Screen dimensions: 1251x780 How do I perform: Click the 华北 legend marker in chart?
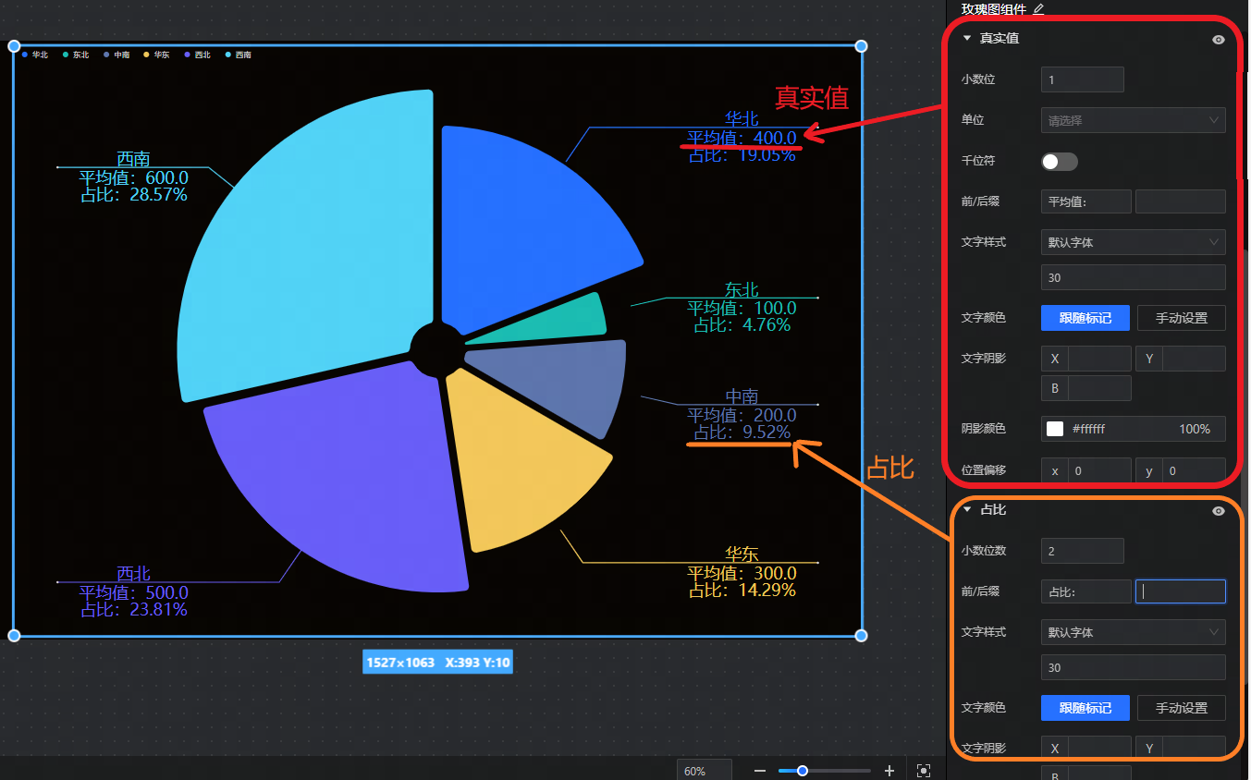click(25, 55)
